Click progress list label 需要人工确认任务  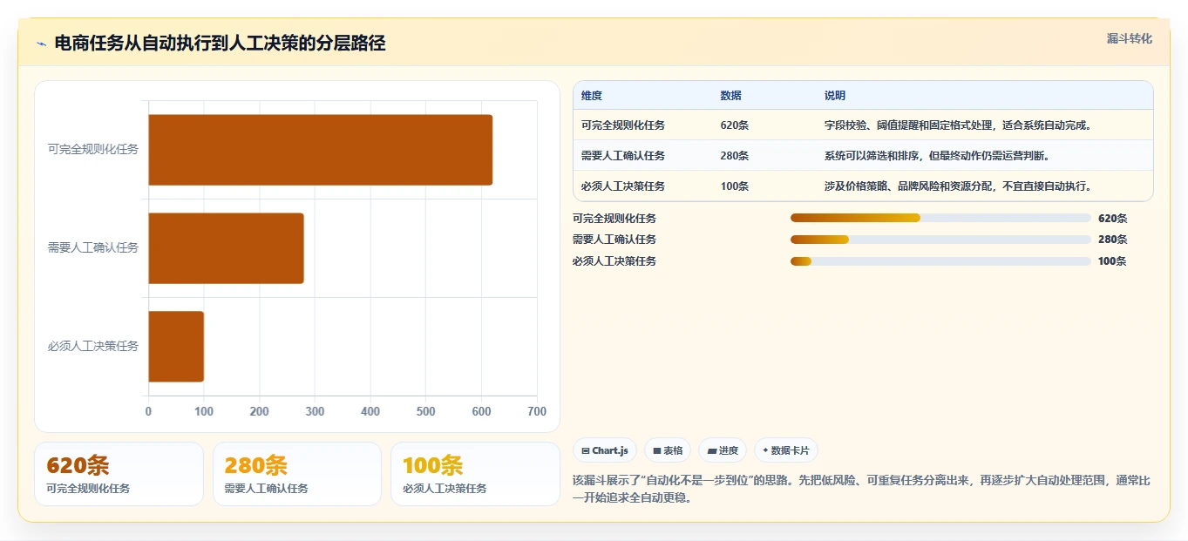click(614, 240)
